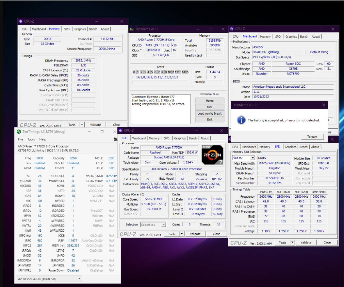Minimize the TestMem5 window
Viewport: 344px width, 287px height.
point(198,29)
